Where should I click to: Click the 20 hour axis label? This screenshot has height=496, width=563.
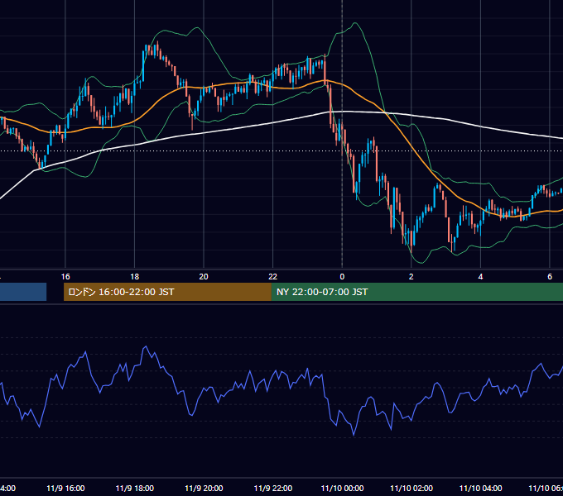click(204, 277)
